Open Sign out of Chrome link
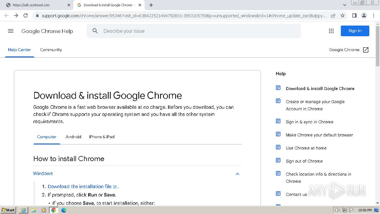 coord(304,161)
